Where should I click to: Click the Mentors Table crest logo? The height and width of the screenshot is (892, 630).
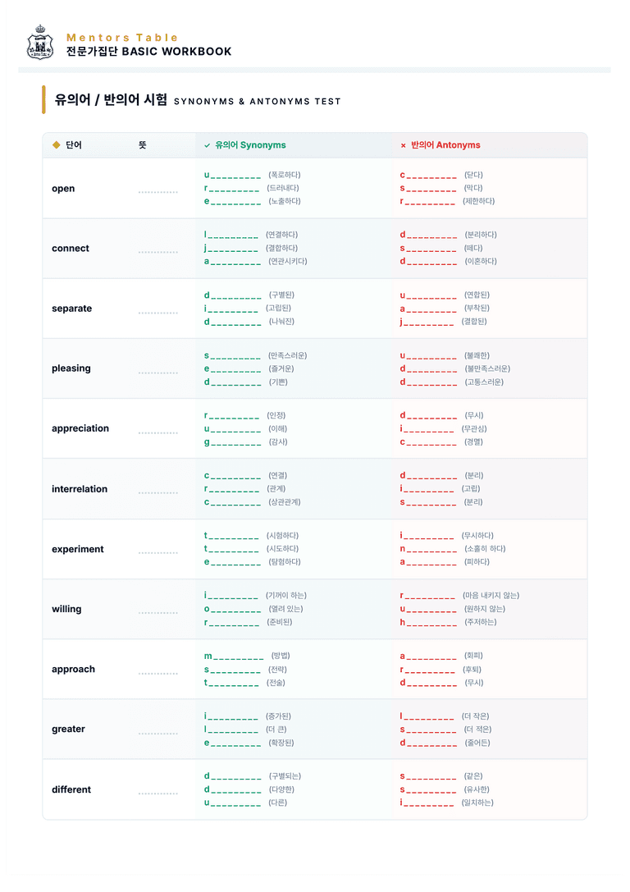tap(40, 43)
